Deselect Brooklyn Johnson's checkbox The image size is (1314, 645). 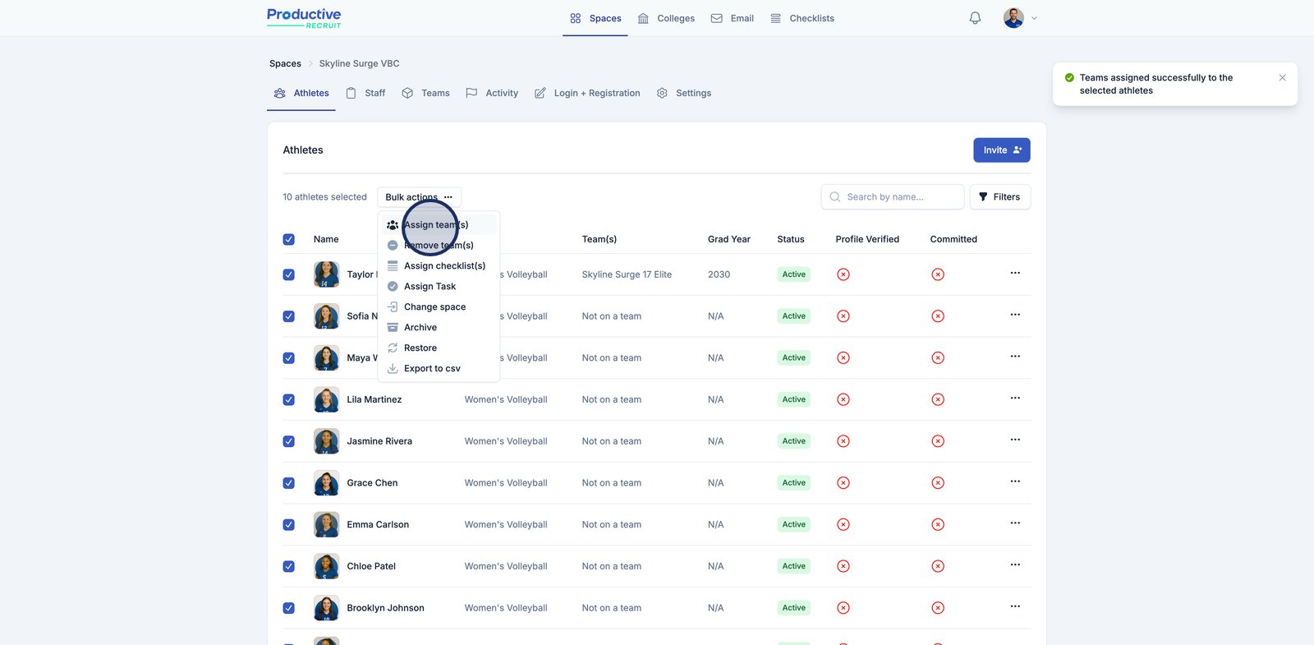point(289,608)
